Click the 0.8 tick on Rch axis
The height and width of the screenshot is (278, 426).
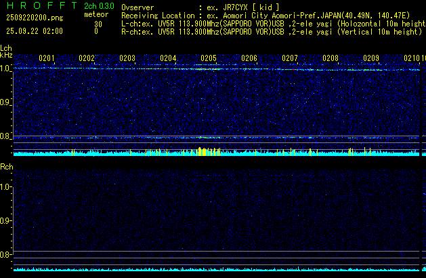6,255
